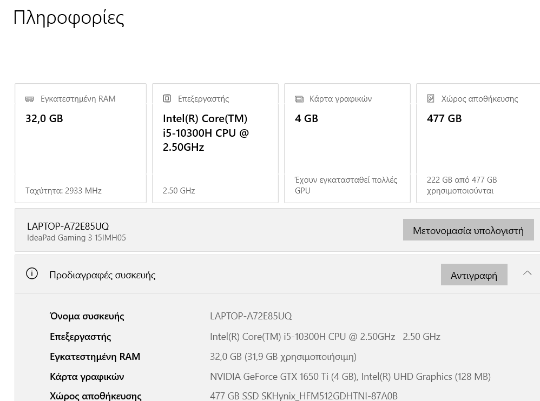This screenshot has height=401, width=540.
Task: Click the RAM memory icon
Action: click(30, 99)
